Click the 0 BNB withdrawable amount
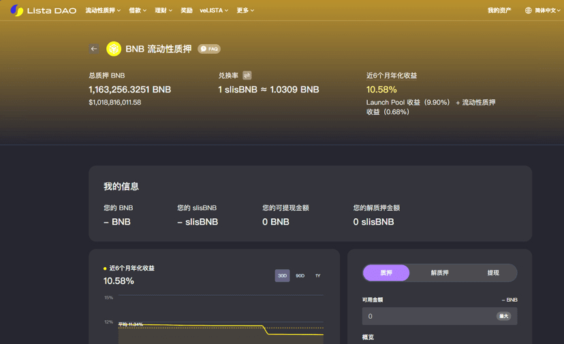564x344 pixels. coord(275,222)
